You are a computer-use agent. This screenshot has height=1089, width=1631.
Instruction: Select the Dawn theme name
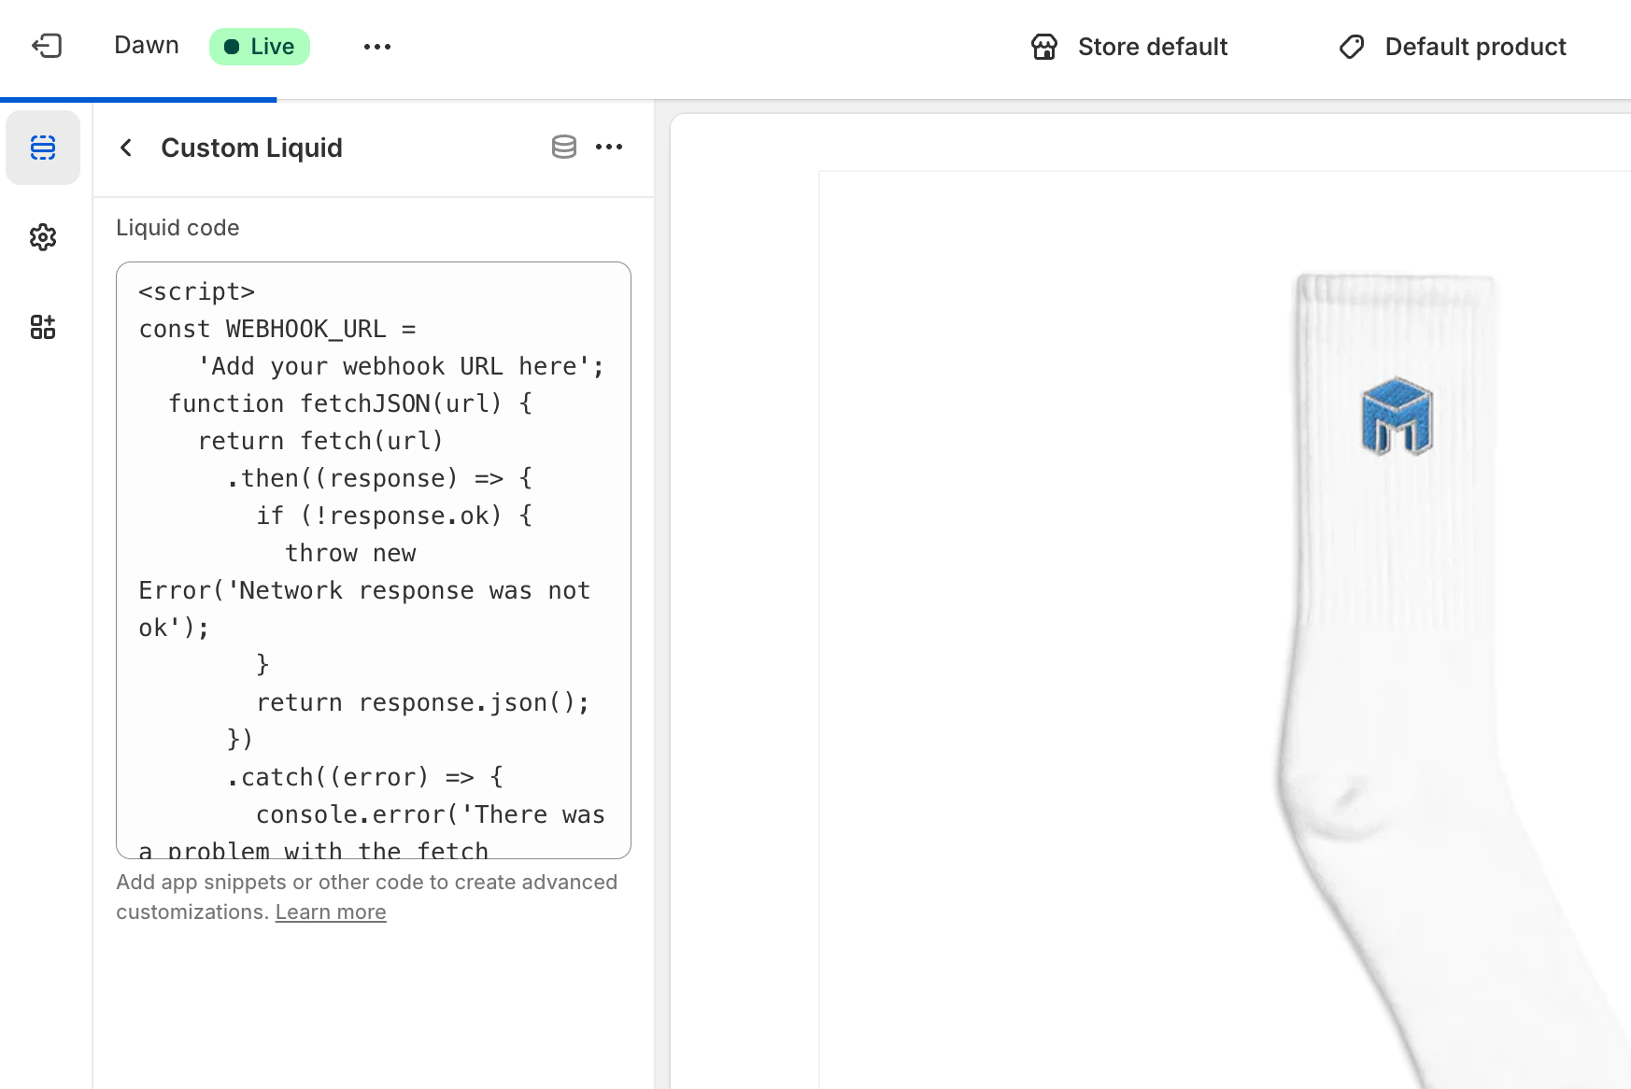(146, 45)
